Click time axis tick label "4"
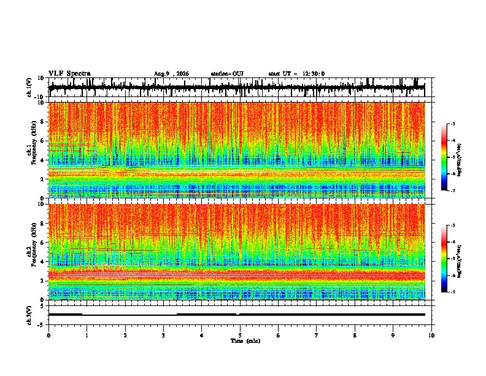This screenshot has width=486, height=376. tap(202, 335)
